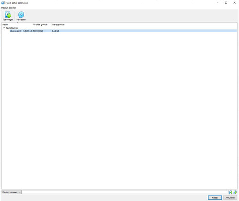Click the 8,62 GB actual size cell
This screenshot has width=239, height=201.
coord(55,31)
